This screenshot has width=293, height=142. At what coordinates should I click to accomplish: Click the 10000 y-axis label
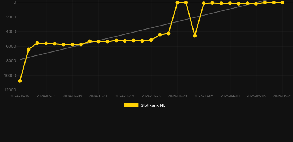(10, 75)
